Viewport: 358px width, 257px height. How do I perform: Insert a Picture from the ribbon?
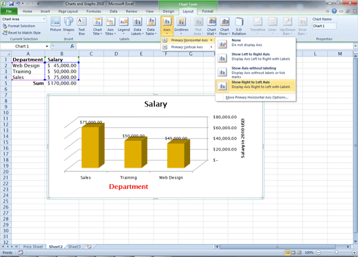[56, 24]
